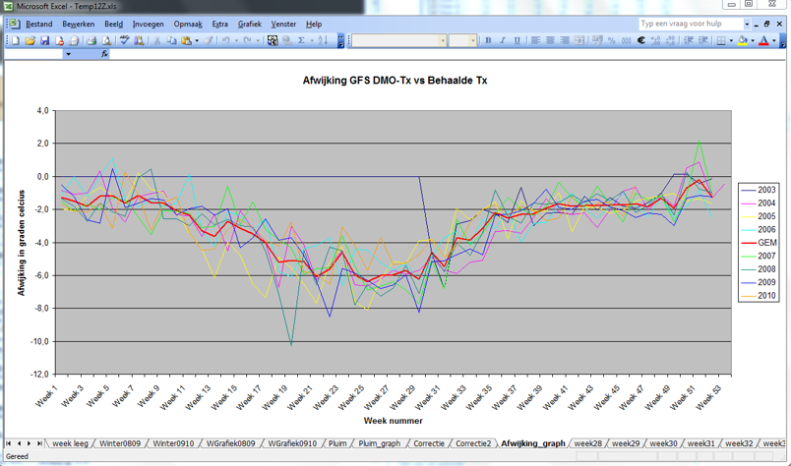Viewport: 791px width, 466px height.
Task: Open the Grafiek menu
Action: 249,24
